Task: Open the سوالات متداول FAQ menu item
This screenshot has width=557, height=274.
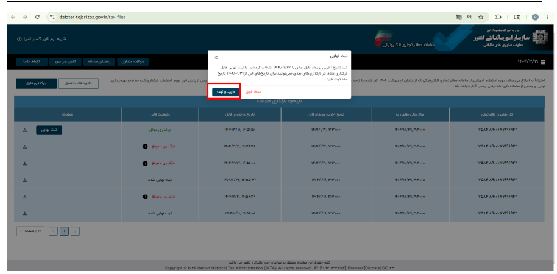Action: (133, 61)
